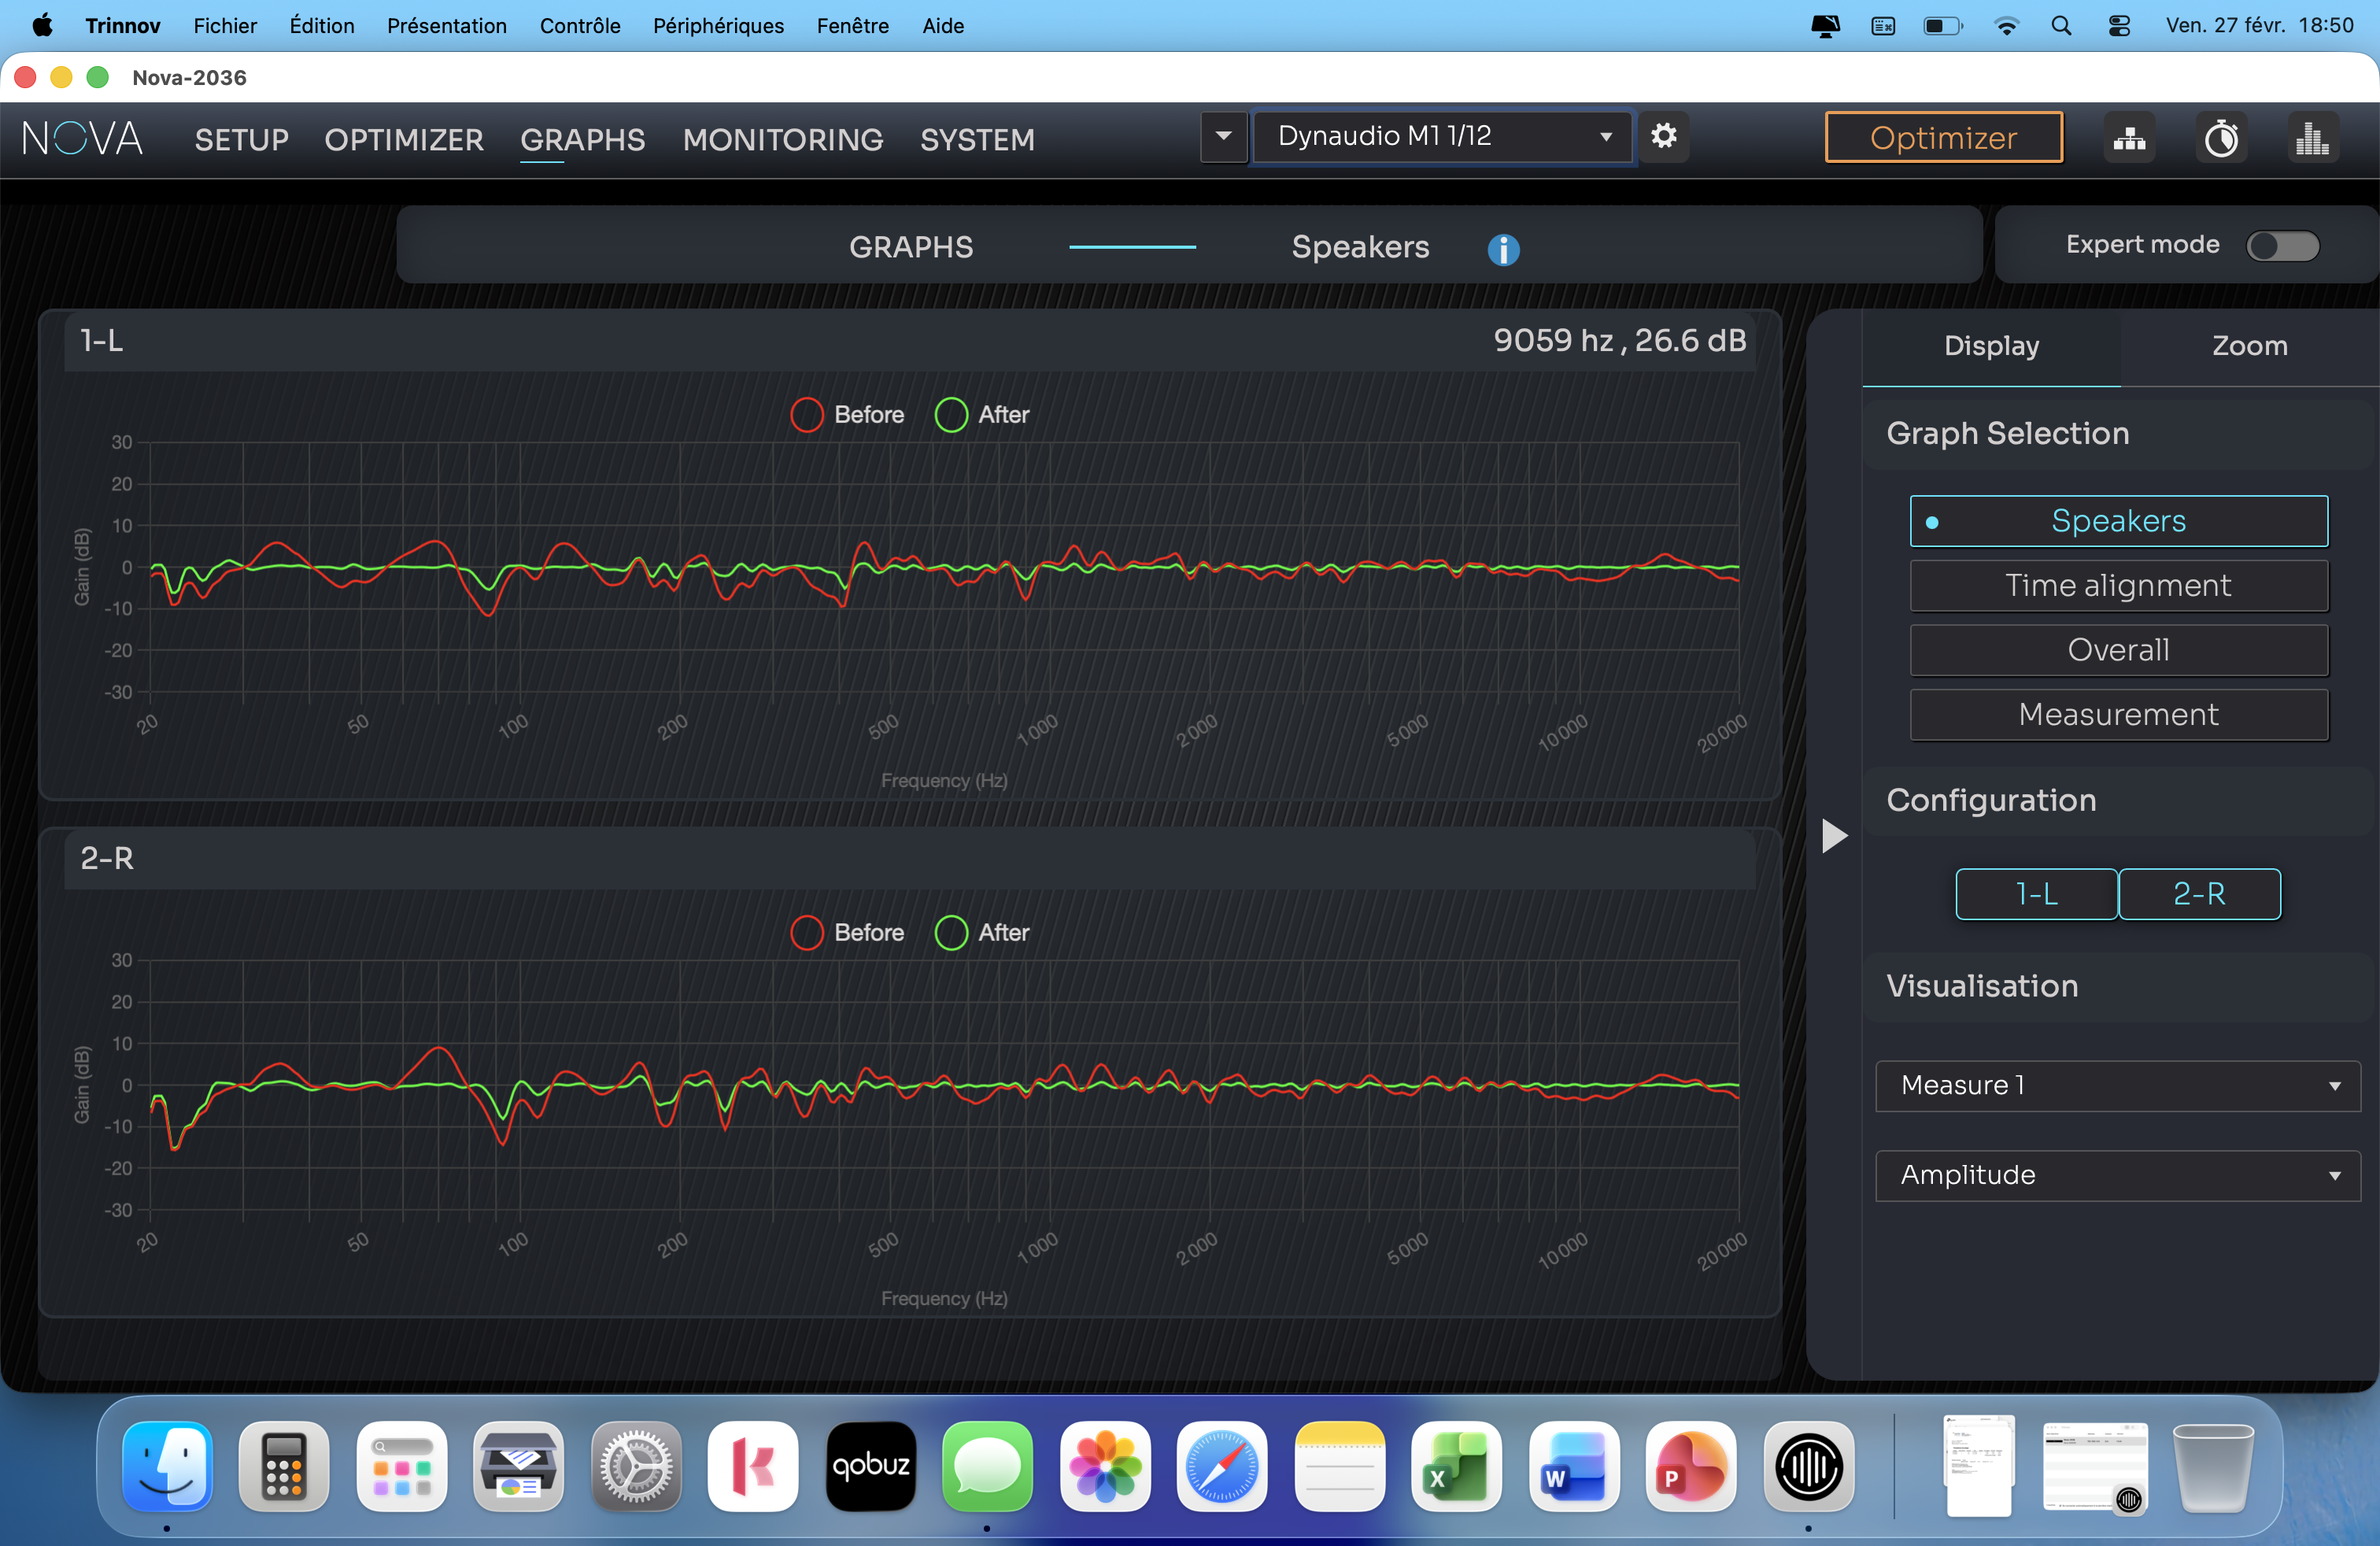Open the network topology icon
The width and height of the screenshot is (2380, 1546).
2129,138
